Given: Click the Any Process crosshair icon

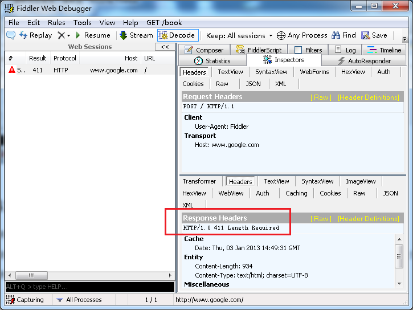Looking at the screenshot, I should (x=281, y=35).
